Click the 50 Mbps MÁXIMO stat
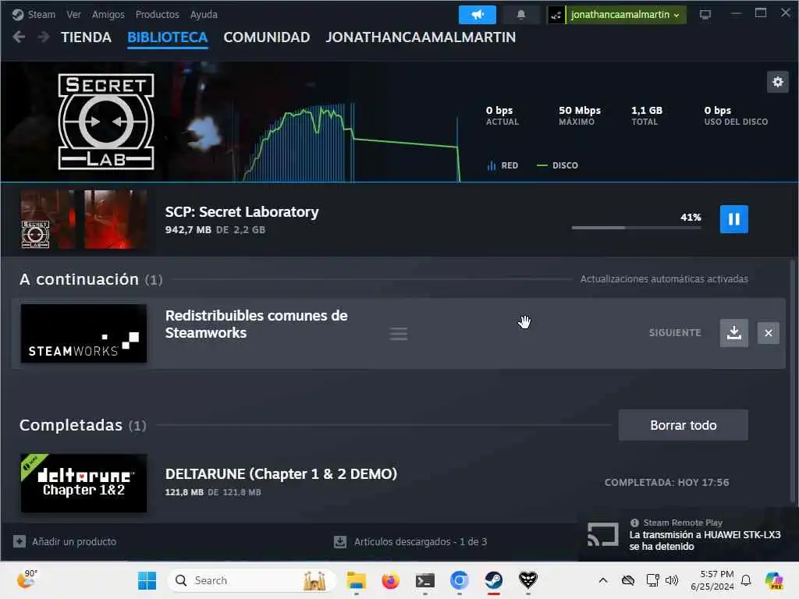 (580, 115)
